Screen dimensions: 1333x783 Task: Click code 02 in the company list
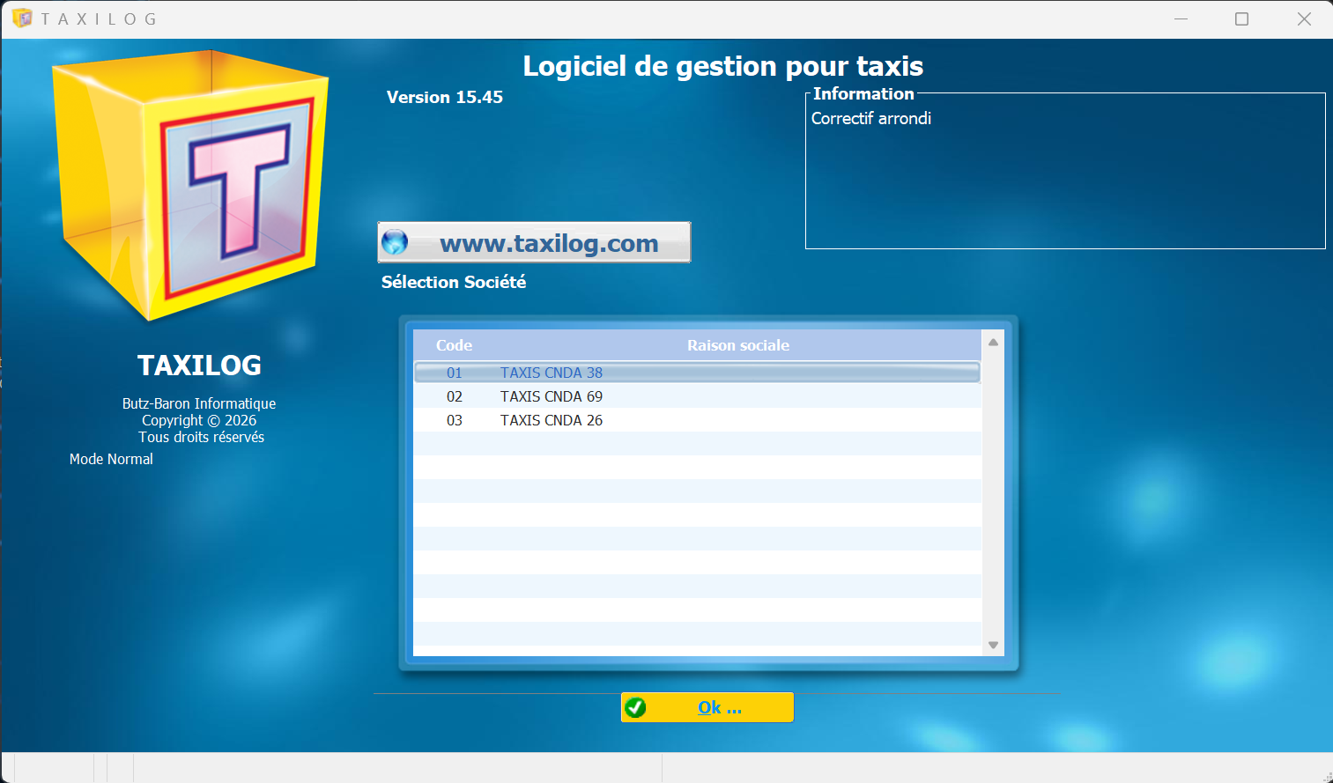(x=455, y=396)
